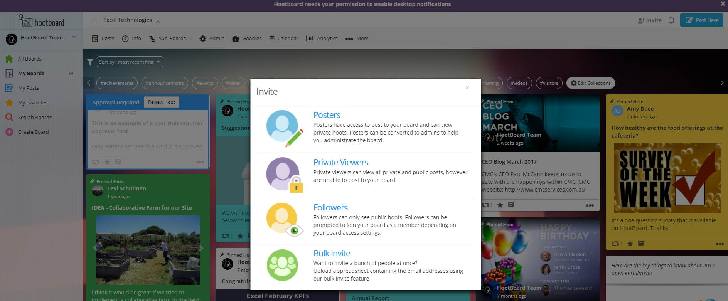This screenshot has height=301, width=728.
Task: Go to the next farm photo
Action: 201,248
